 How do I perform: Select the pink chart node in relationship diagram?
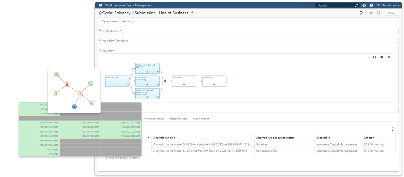[x=92, y=103]
